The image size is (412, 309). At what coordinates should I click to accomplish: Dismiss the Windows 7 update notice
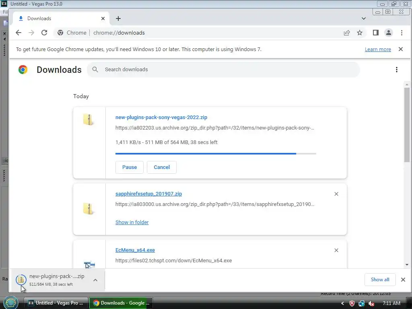click(x=401, y=49)
